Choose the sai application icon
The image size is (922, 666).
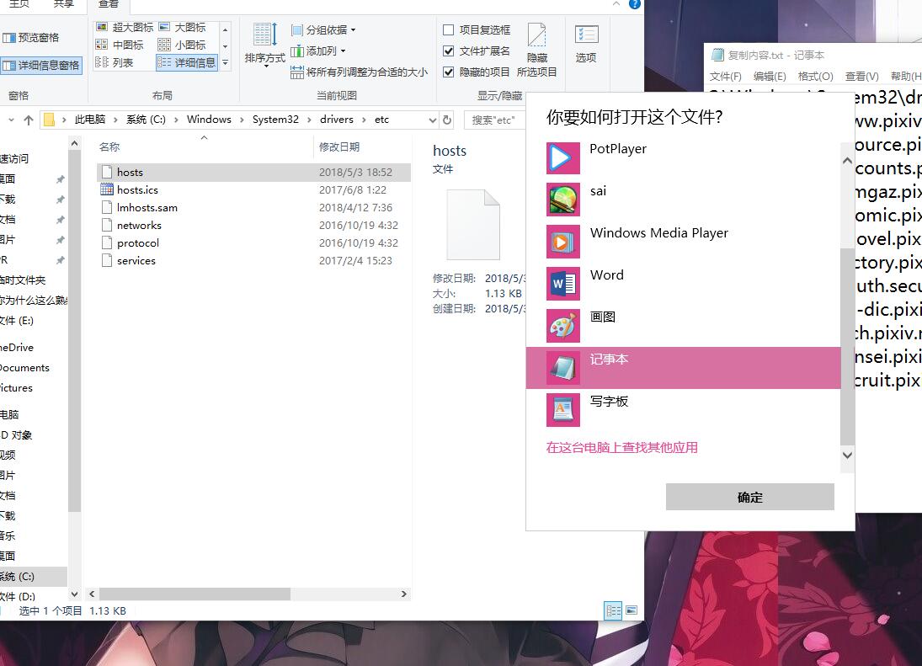click(x=562, y=200)
